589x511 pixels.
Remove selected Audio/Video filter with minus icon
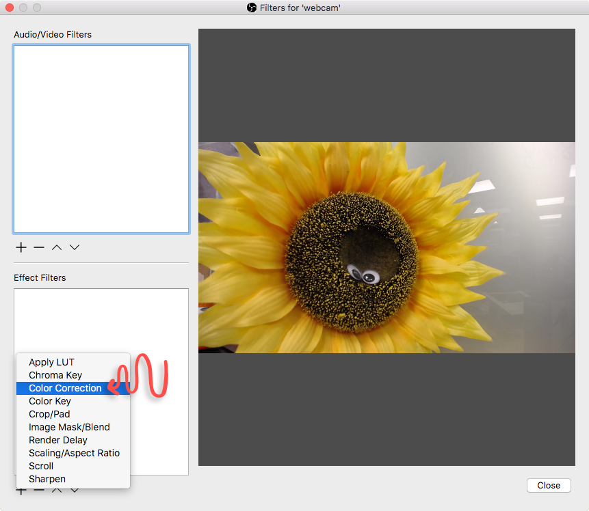click(x=39, y=247)
